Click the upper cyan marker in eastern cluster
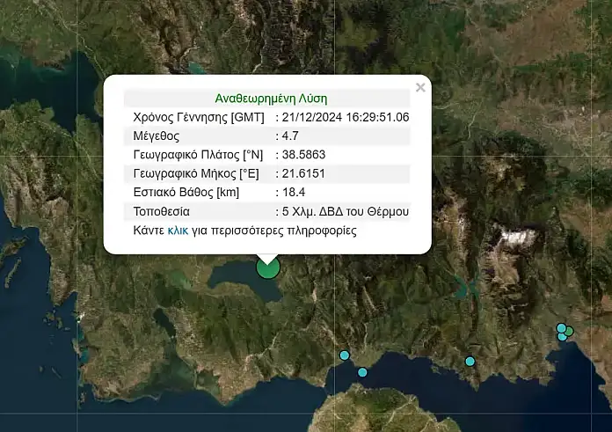 (561, 328)
